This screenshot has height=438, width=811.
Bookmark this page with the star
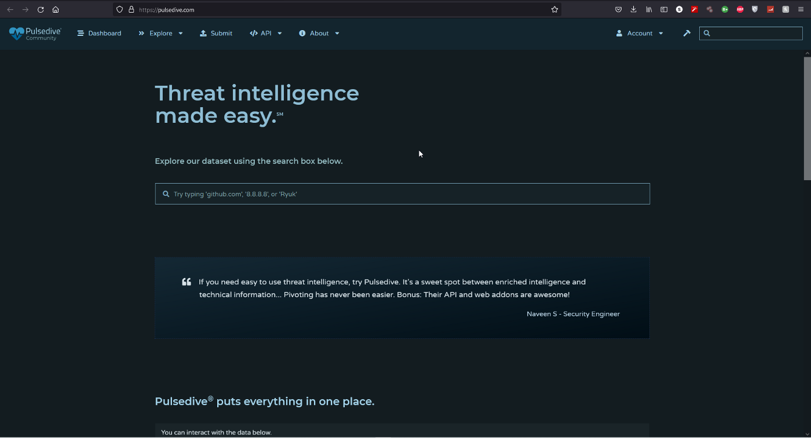(x=554, y=10)
